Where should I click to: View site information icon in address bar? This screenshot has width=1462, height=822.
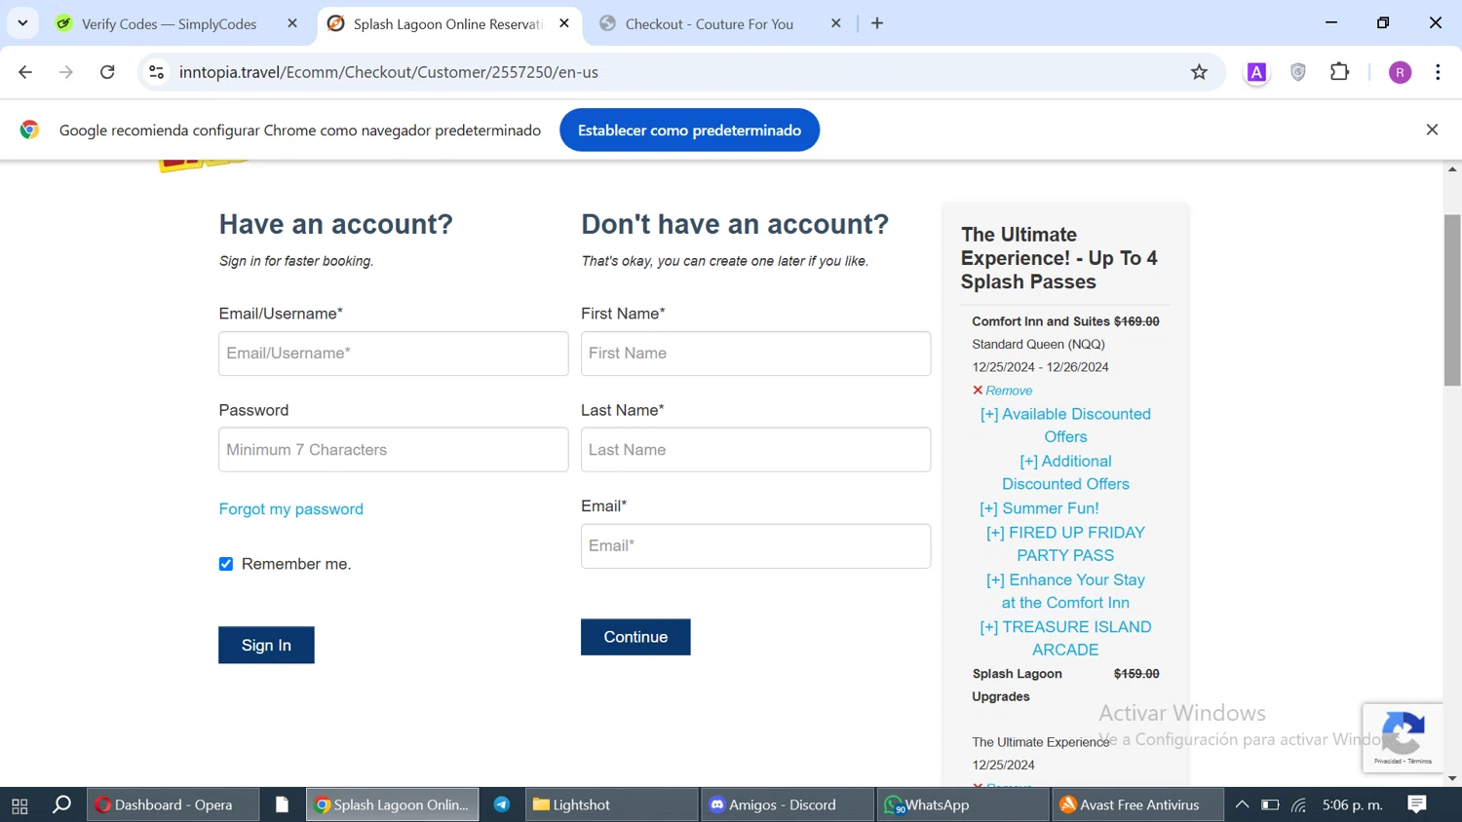[x=156, y=72]
